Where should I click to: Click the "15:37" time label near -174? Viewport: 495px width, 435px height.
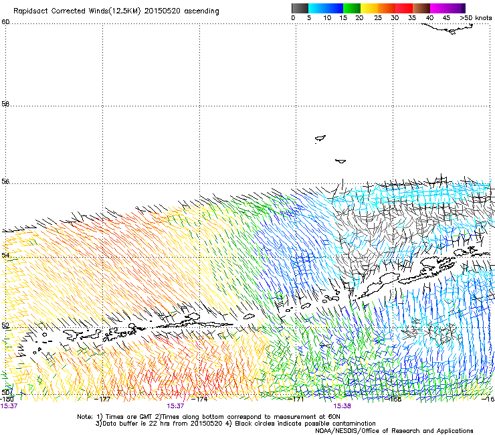[x=175, y=406]
